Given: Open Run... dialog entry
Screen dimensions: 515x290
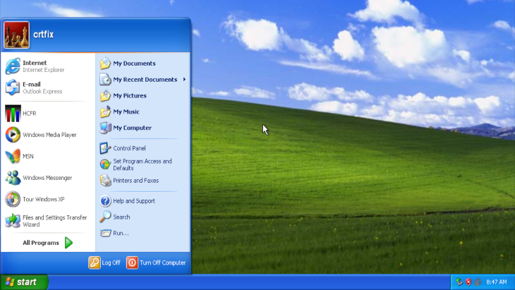Looking at the screenshot, I should pos(121,233).
